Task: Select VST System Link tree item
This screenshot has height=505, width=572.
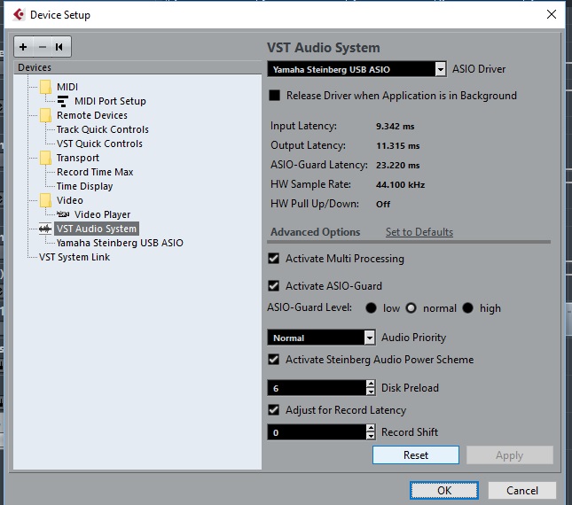Action: pos(74,257)
